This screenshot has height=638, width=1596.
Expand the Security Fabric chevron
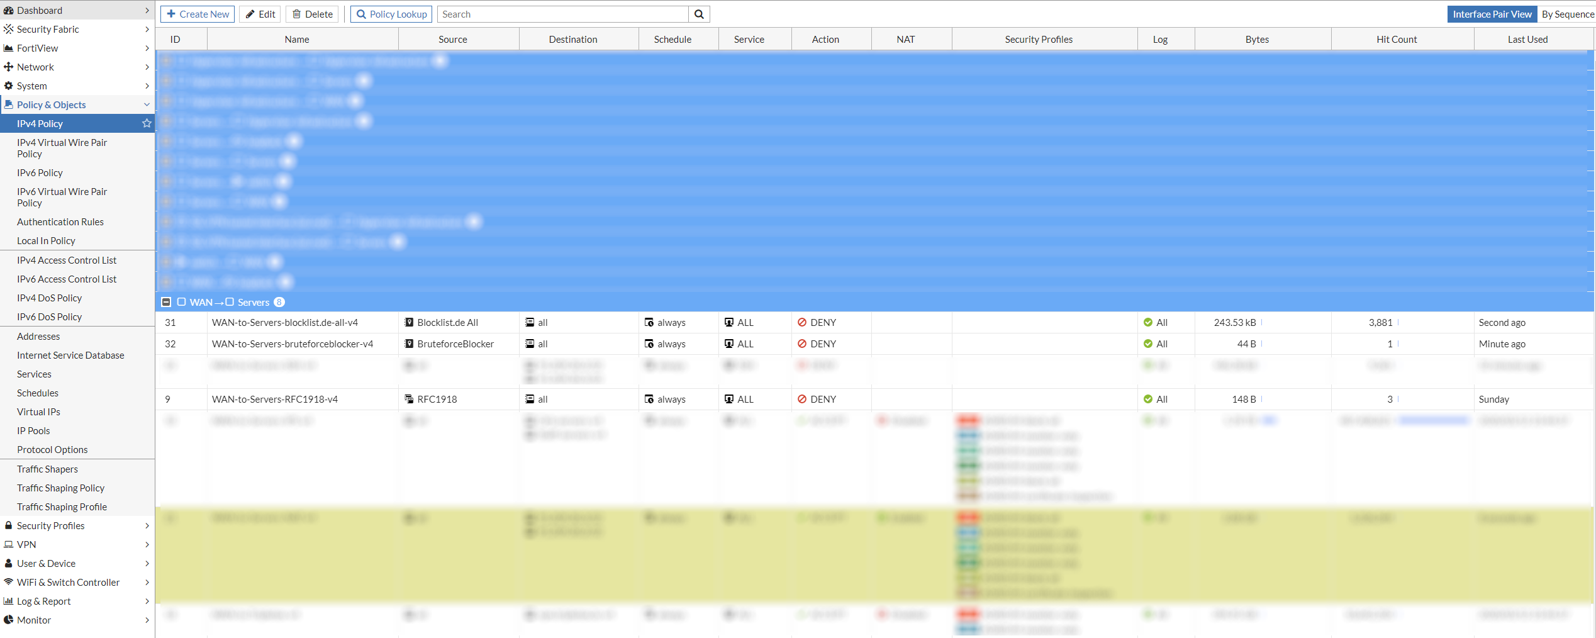(x=147, y=30)
